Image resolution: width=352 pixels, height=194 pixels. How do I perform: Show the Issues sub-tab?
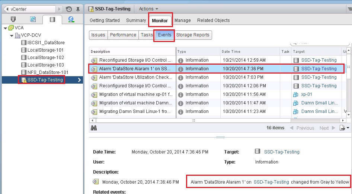point(98,35)
